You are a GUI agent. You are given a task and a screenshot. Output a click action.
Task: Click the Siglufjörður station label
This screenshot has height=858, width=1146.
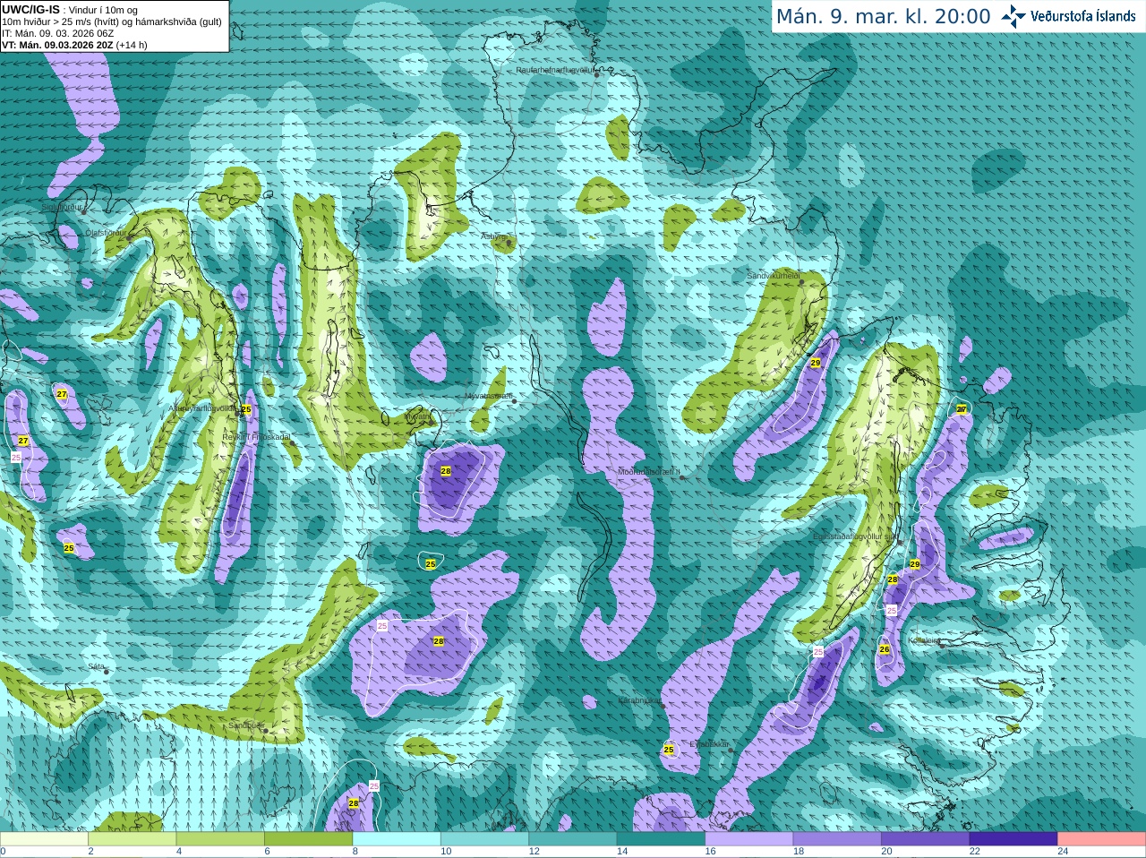[x=62, y=207]
